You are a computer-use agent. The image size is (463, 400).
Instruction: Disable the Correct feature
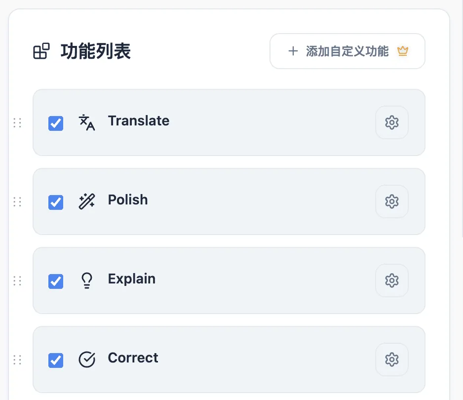[55, 360]
